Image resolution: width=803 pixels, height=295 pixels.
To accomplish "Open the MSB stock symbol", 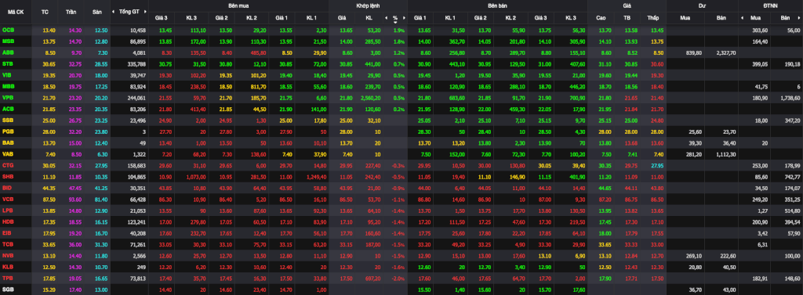I will (8, 41).
